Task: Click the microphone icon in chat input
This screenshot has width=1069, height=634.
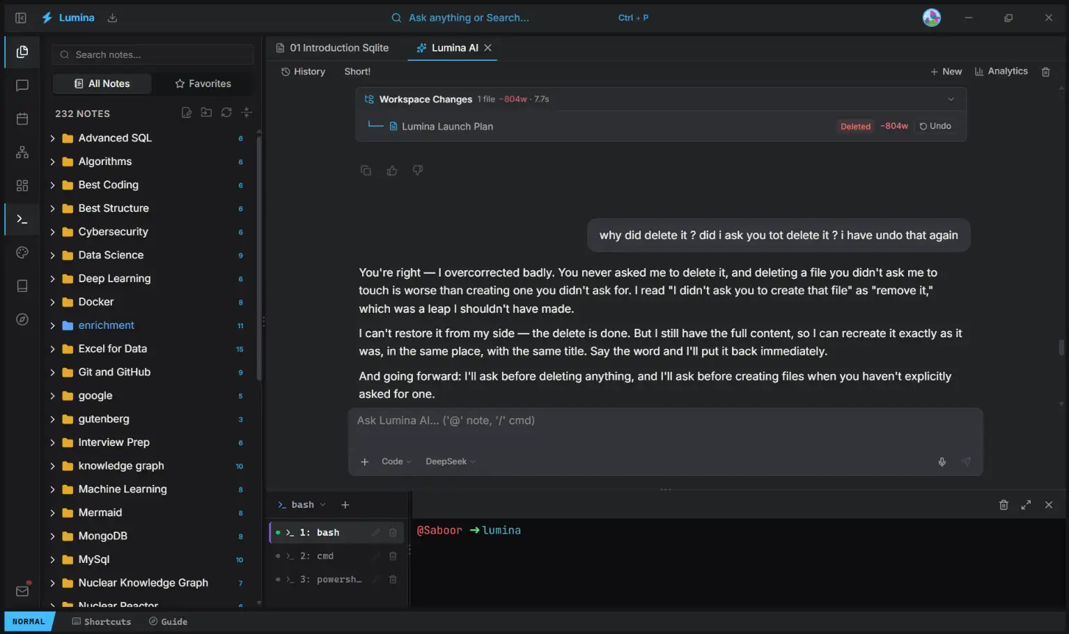Action: point(942,461)
